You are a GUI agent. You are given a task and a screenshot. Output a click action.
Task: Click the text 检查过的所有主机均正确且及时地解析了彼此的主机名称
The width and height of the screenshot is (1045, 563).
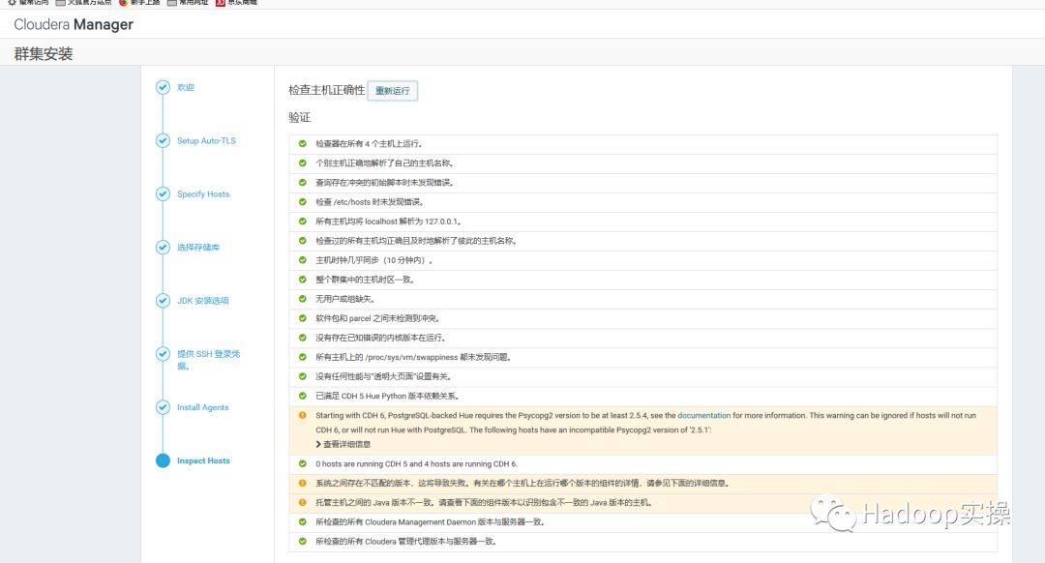(x=416, y=241)
